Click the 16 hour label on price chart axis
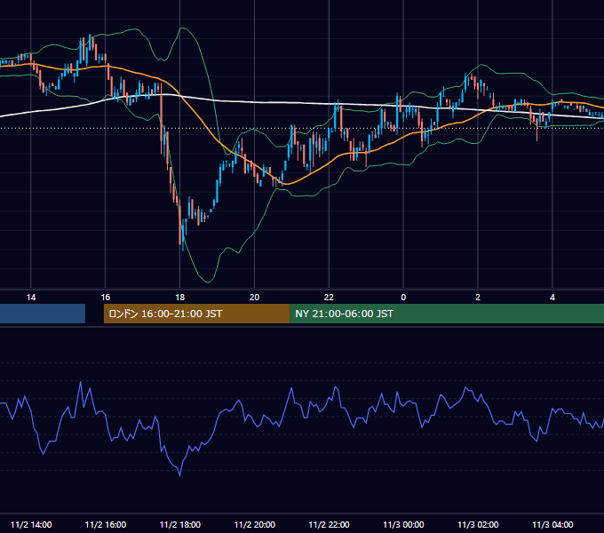This screenshot has height=533, width=604. (105, 298)
